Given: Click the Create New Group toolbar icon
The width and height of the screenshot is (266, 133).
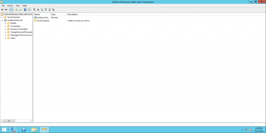Looking at the screenshot, I should [38, 10].
